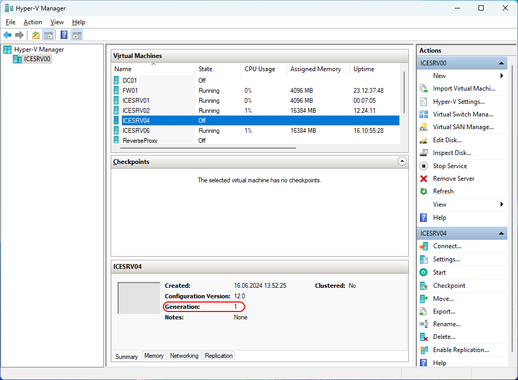
Task: Switch to the Memory tab
Action: click(154, 356)
